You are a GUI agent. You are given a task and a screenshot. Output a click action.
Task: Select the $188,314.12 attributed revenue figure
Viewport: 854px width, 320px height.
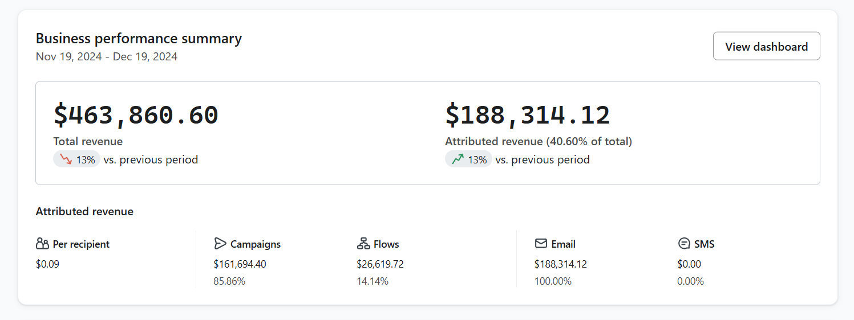tap(528, 115)
